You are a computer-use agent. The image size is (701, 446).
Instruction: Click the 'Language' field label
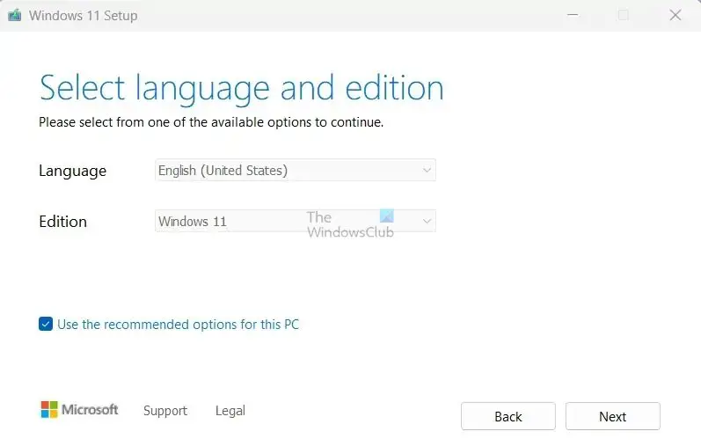(x=72, y=171)
